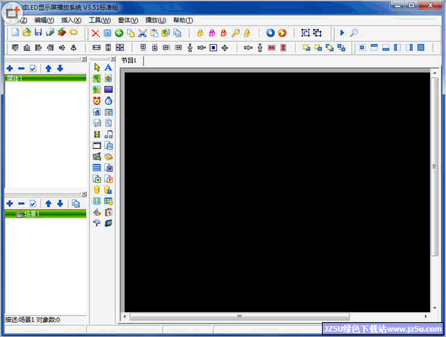Screen dimensions: 446x337
Task: Add a scene with the plus button above 场景1
Action: coord(9,204)
